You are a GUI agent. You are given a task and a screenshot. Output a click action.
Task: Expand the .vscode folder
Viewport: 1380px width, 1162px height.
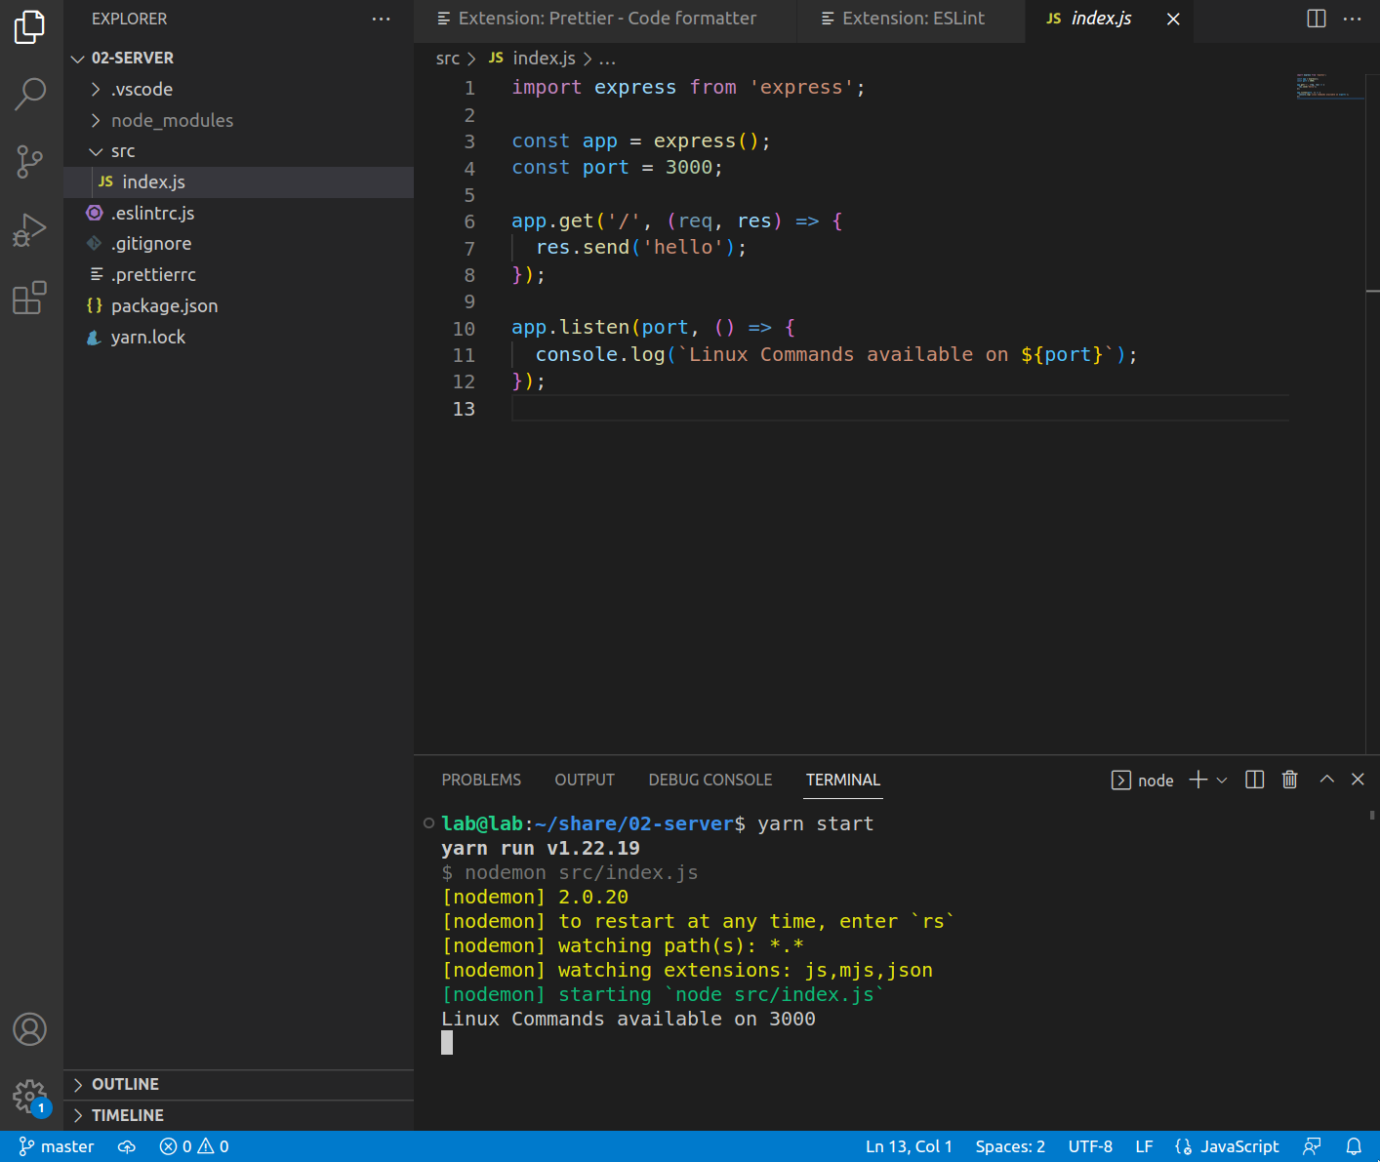(x=238, y=90)
